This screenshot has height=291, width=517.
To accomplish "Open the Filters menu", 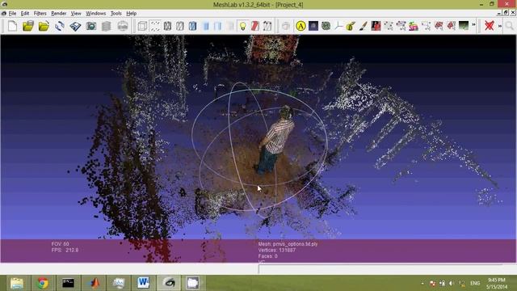I will pyautogui.click(x=40, y=14).
